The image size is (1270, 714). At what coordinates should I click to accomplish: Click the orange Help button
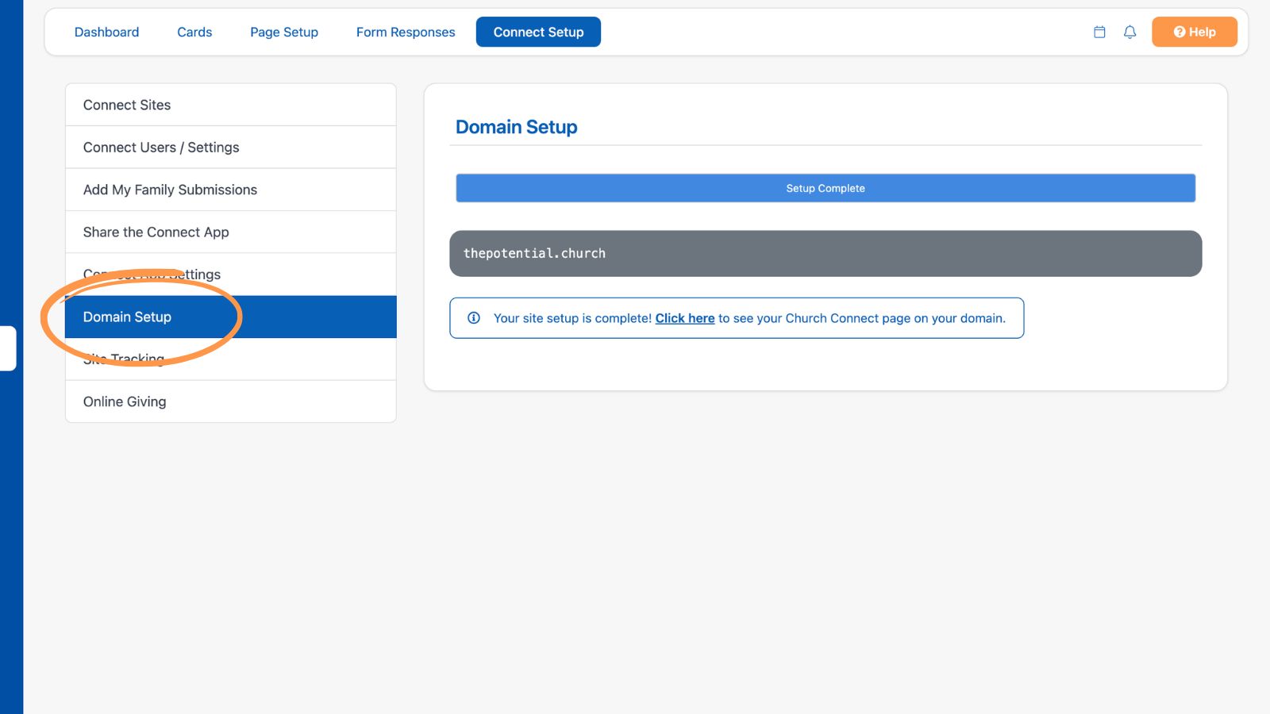(1195, 32)
